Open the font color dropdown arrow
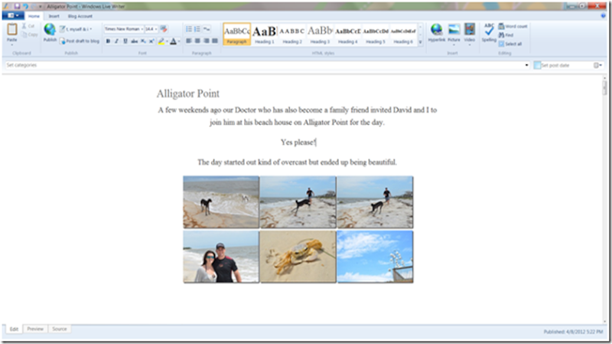Image resolution: width=612 pixels, height=344 pixels. click(x=179, y=41)
